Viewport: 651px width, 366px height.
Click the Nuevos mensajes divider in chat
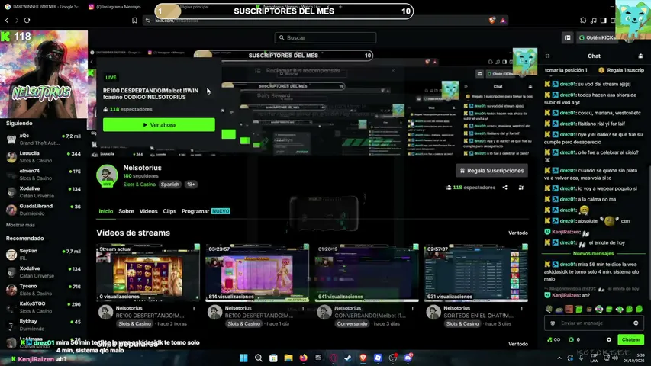click(593, 253)
